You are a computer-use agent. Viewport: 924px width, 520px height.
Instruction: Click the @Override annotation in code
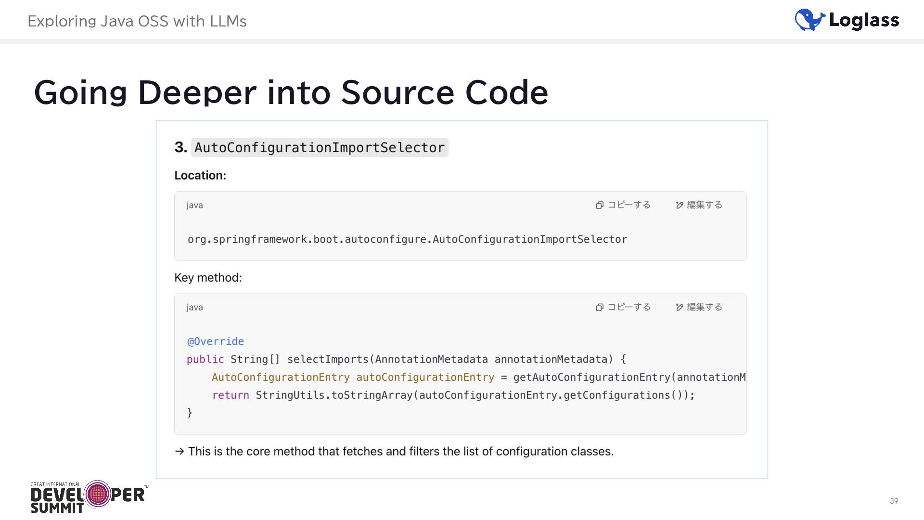(x=216, y=341)
